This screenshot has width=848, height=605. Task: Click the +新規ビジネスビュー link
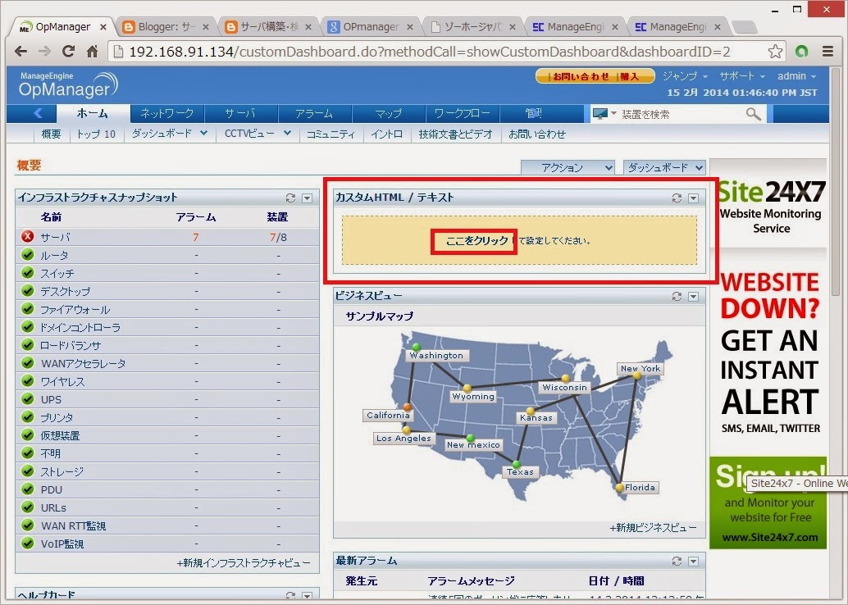653,528
